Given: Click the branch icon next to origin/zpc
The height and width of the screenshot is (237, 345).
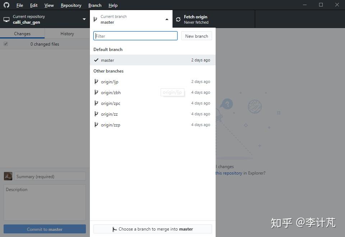Looking at the screenshot, I should 96,103.
